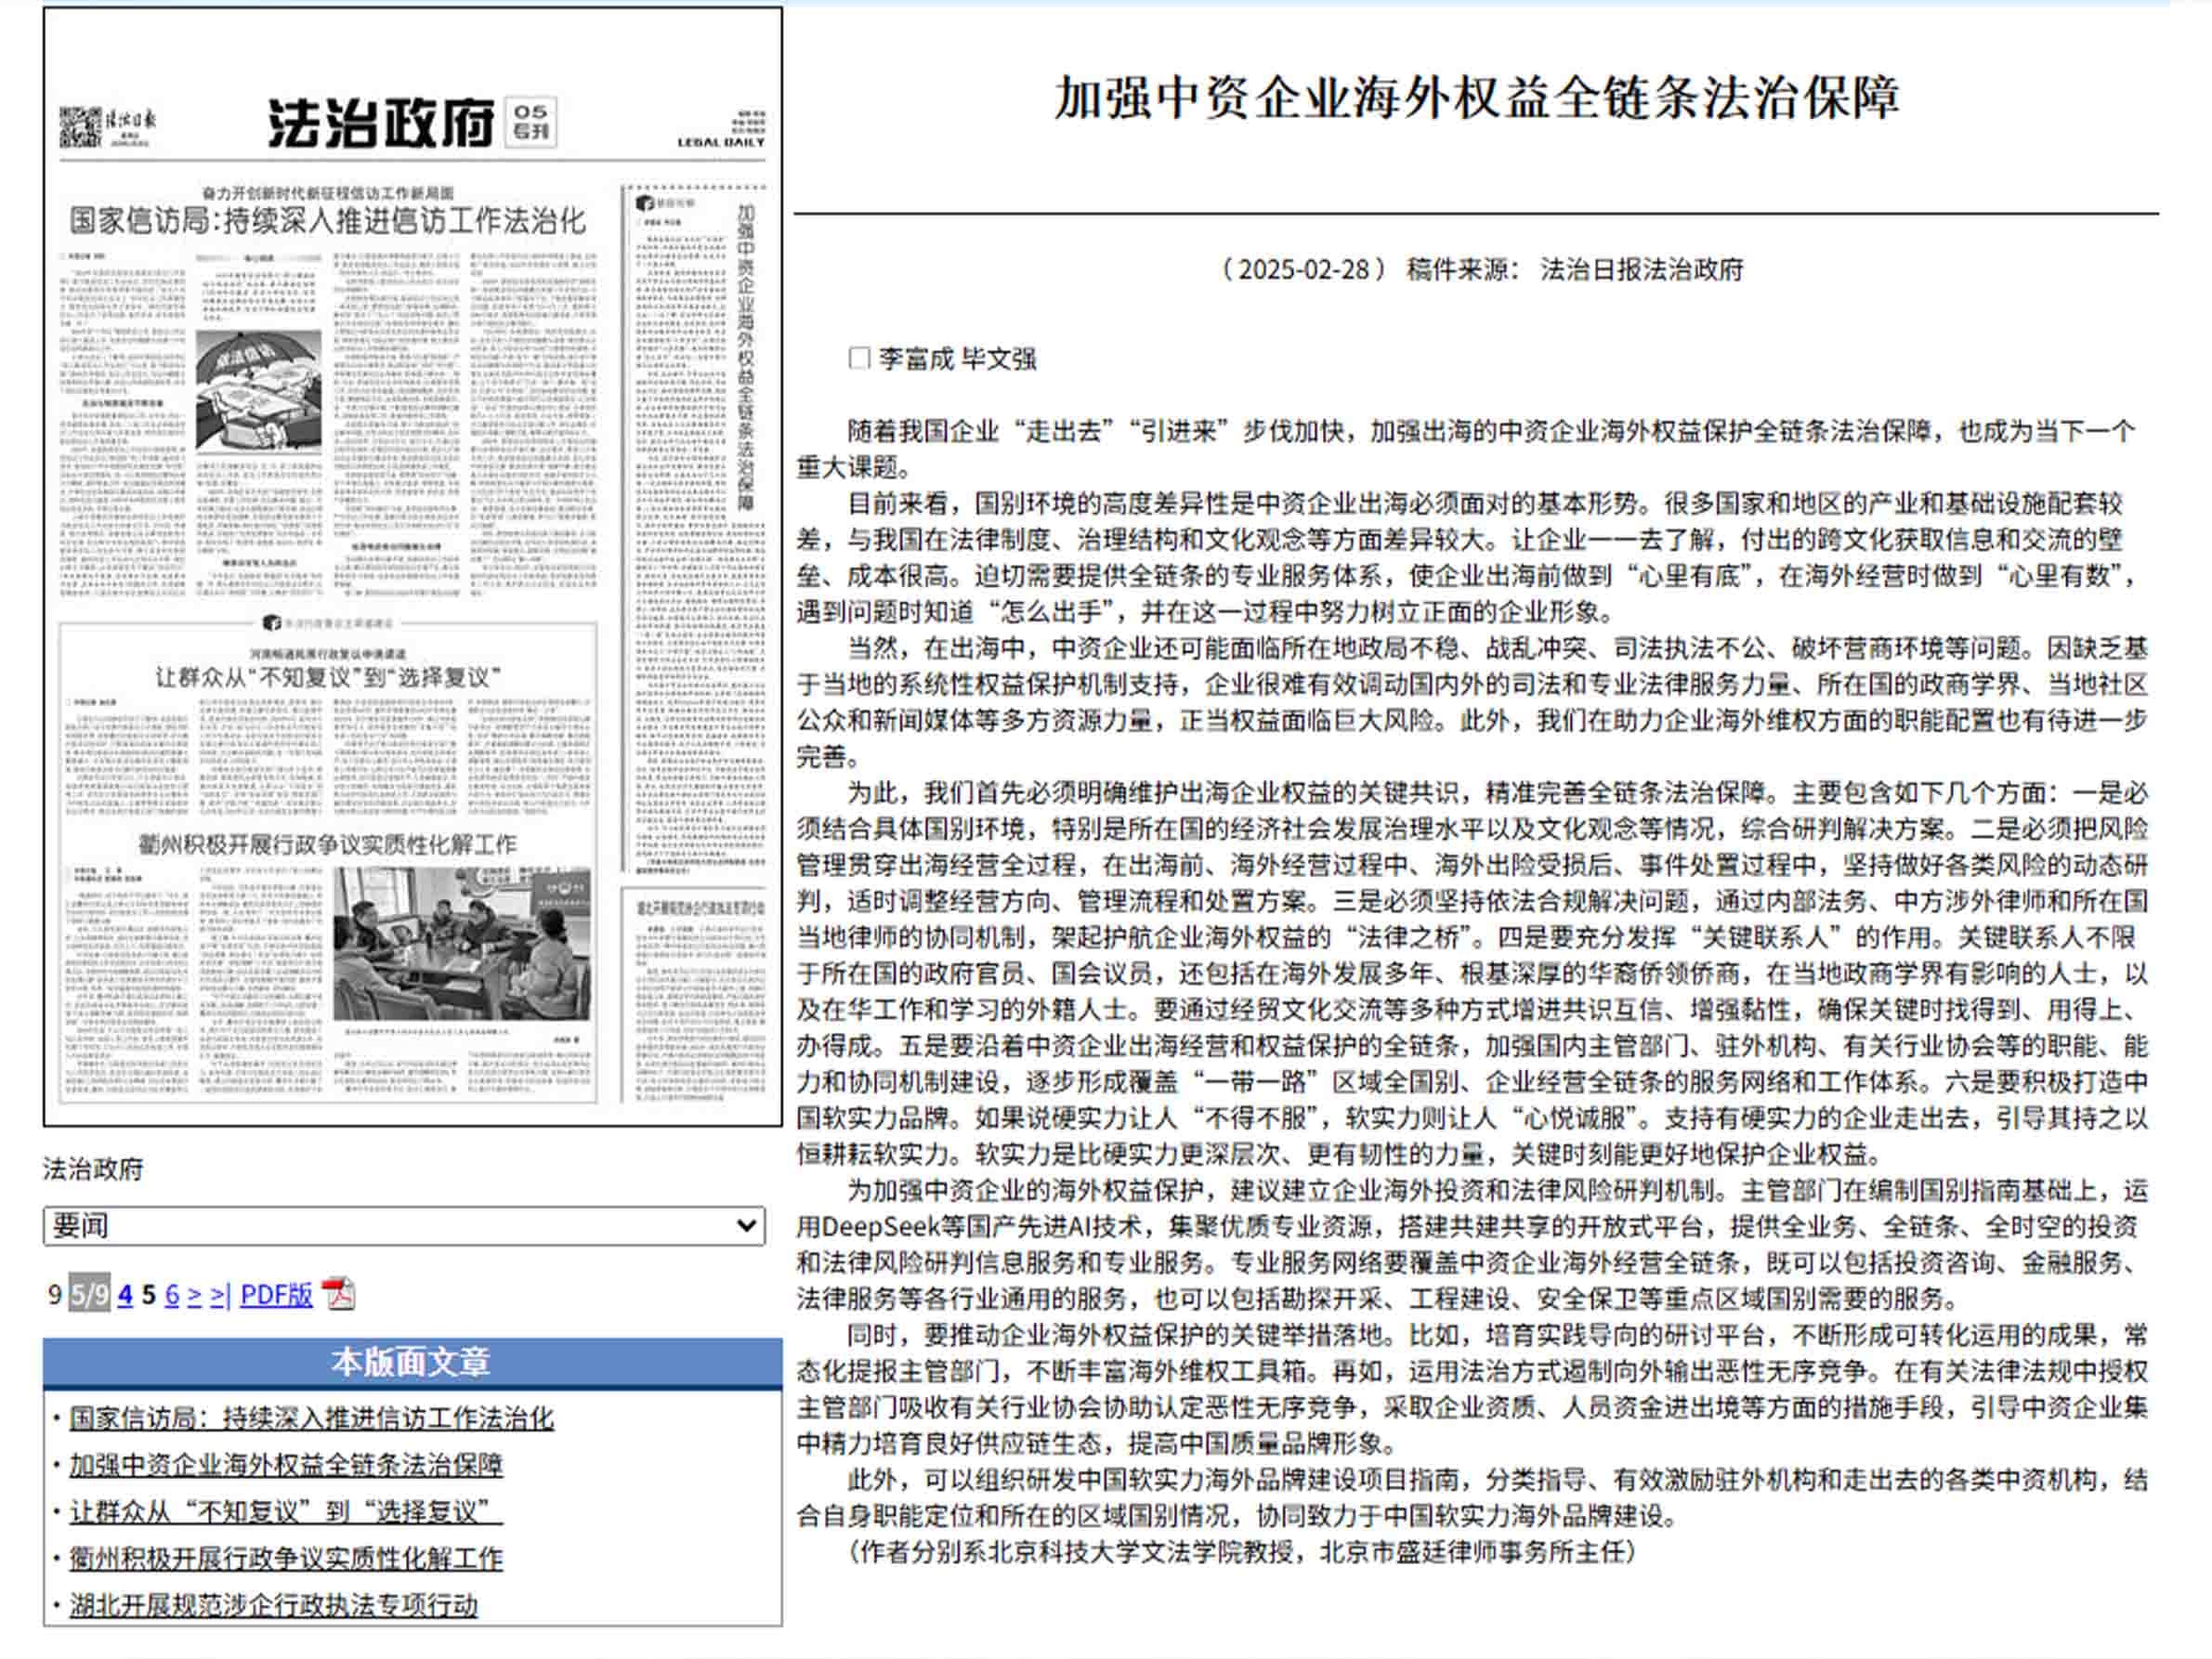Click the paragraph beginning 随着我国企业
The image size is (2212, 1659).
[x=1466, y=449]
